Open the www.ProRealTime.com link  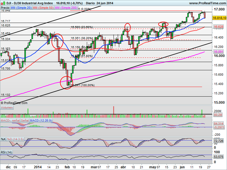(x=208, y=3)
